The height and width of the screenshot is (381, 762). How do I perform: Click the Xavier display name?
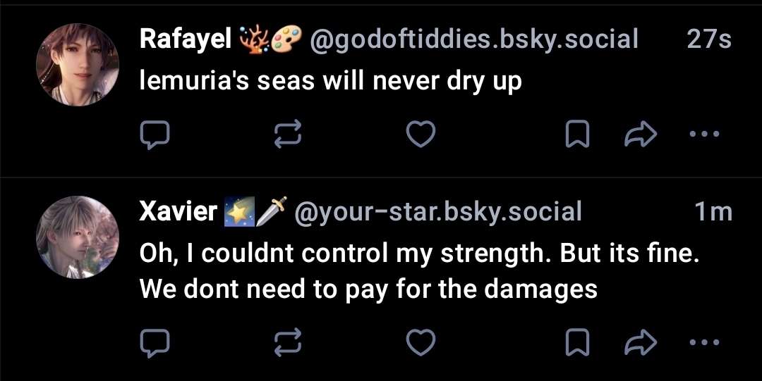point(178,211)
